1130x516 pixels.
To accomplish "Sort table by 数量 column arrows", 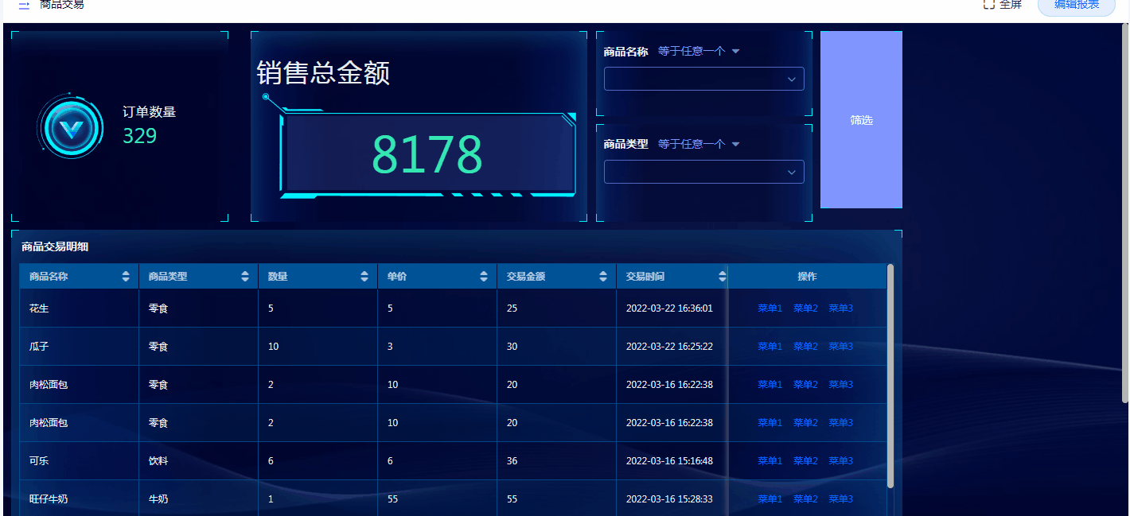I will tap(364, 277).
